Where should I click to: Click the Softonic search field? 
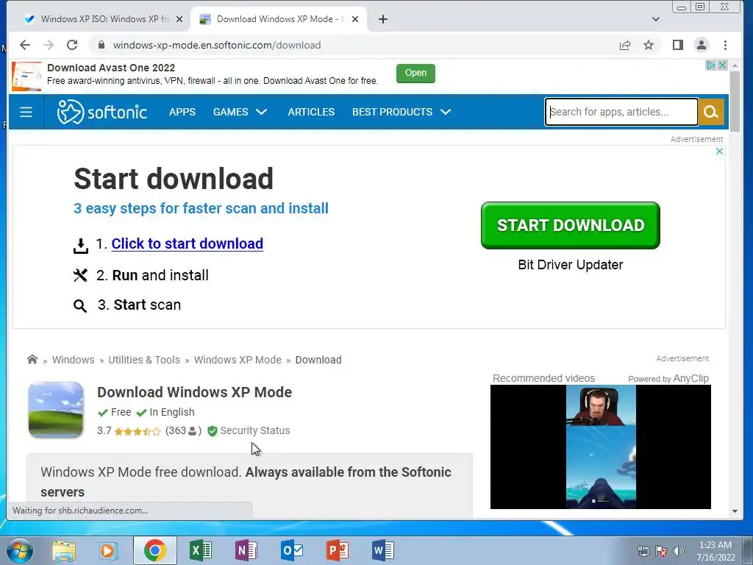621,112
